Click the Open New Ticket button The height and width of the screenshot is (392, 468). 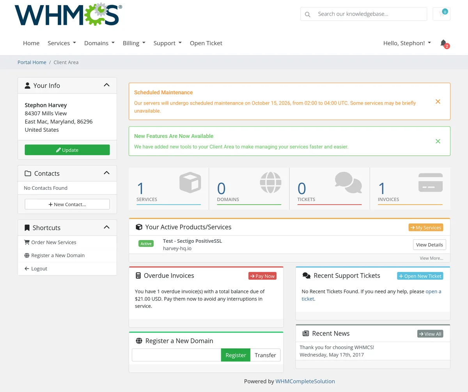(420, 276)
